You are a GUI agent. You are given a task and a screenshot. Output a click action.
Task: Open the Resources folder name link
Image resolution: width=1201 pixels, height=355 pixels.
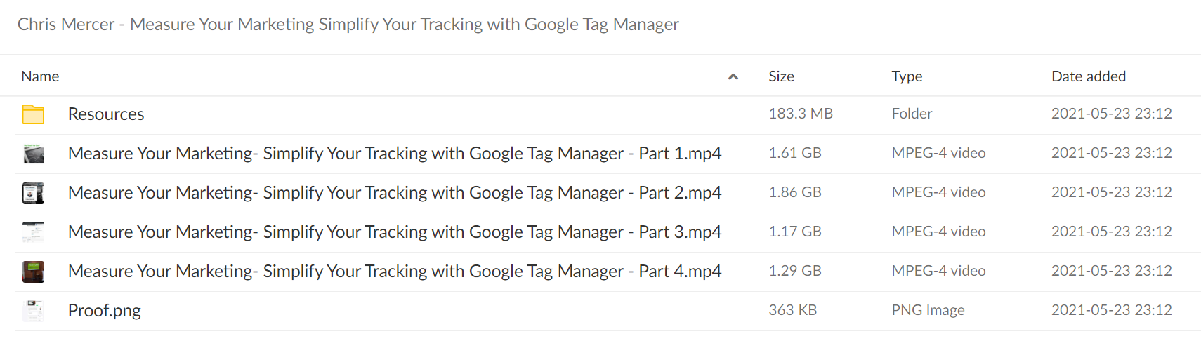click(x=106, y=114)
